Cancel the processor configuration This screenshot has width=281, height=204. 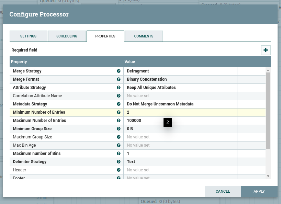(x=223, y=191)
